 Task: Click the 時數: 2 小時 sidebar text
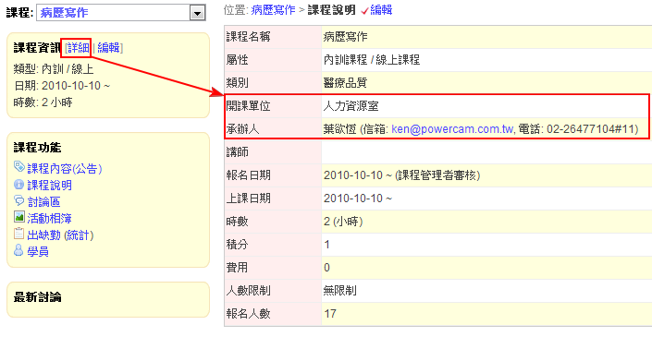click(x=43, y=102)
